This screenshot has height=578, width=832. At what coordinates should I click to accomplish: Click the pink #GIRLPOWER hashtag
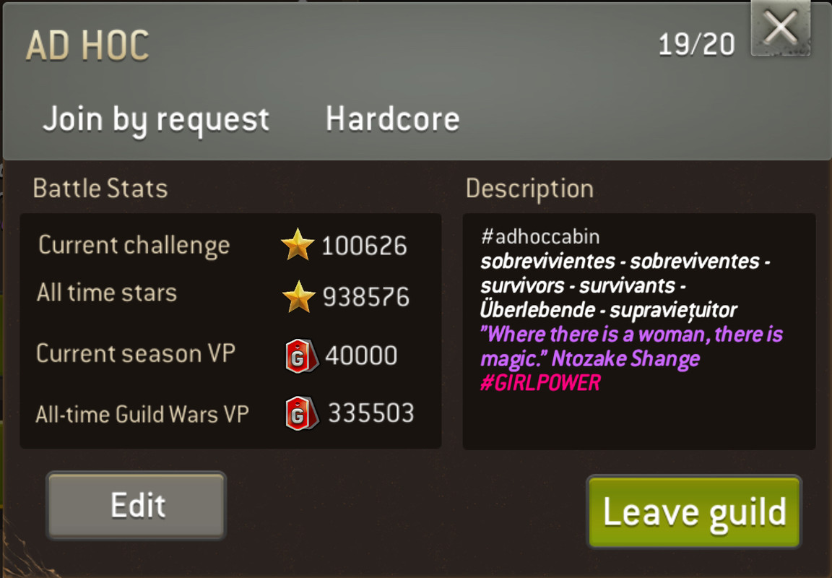[540, 383]
